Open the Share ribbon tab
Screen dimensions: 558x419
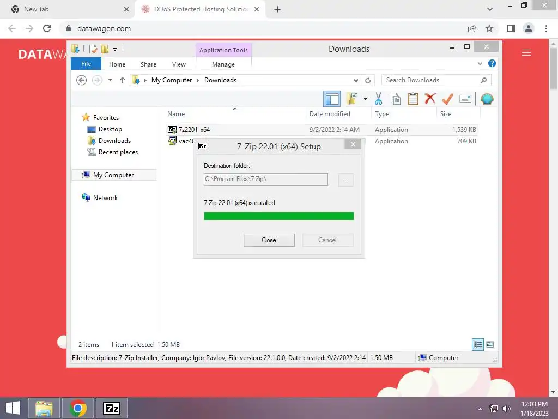click(x=148, y=64)
